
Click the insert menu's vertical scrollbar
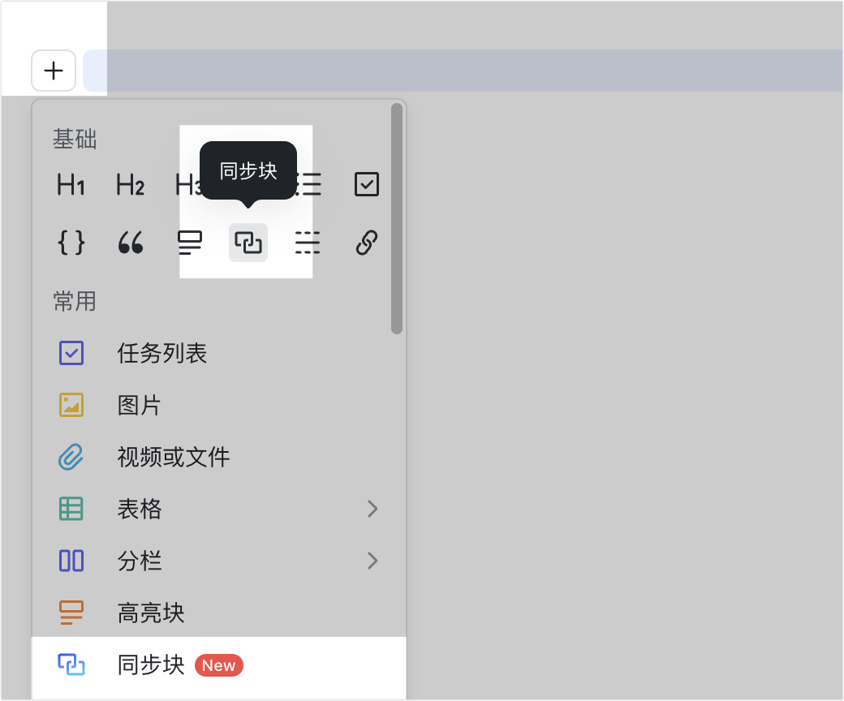point(397,219)
